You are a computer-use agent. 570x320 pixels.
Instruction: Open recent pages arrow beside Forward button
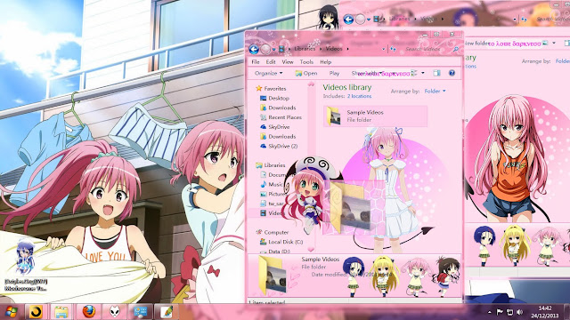274,49
